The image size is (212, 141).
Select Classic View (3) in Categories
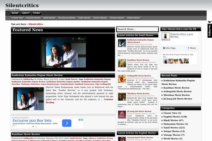pos(172,113)
